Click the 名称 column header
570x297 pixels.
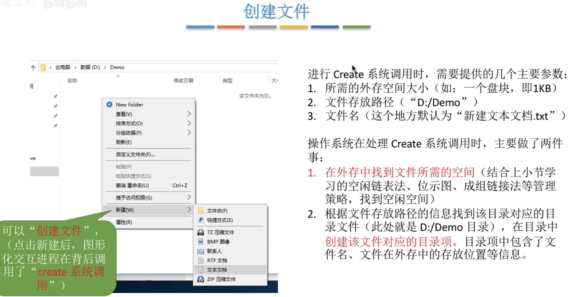[72, 80]
